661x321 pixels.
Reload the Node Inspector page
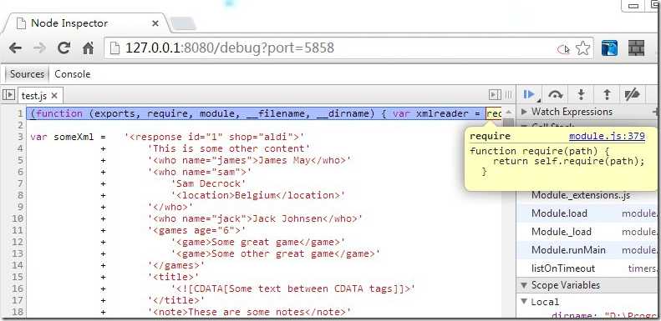[x=64, y=48]
